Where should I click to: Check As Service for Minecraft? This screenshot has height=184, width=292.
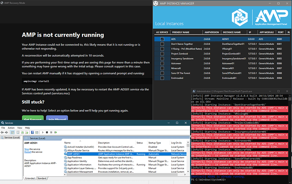tap(162, 68)
